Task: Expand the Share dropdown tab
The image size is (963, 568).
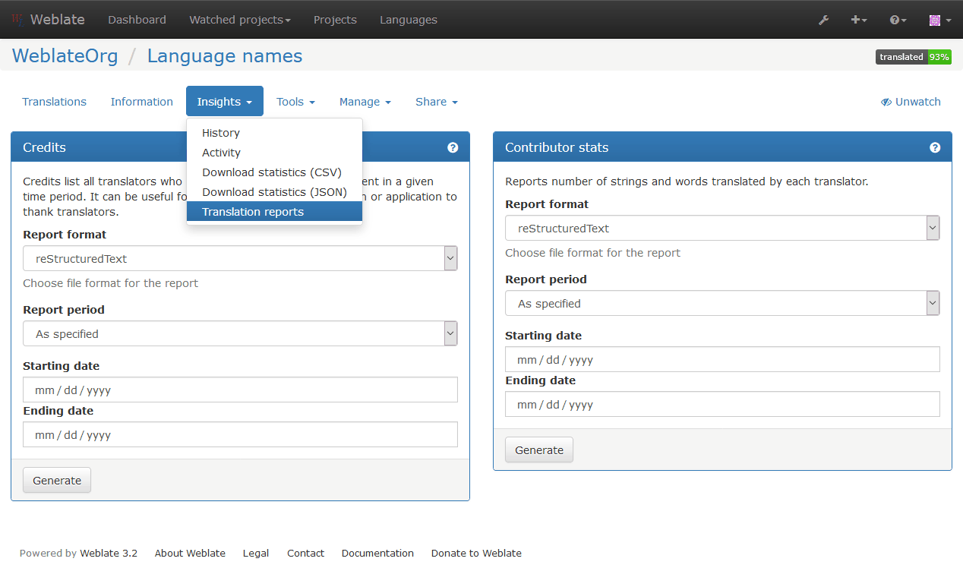Action: click(x=437, y=102)
